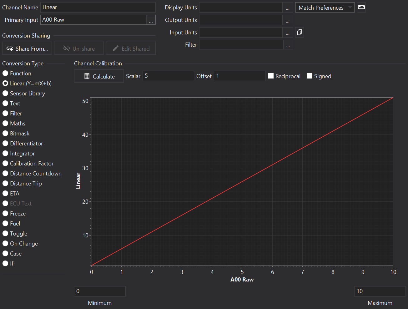The height and width of the screenshot is (309, 408).
Task: Select the Function conversion type
Action: click(5, 73)
